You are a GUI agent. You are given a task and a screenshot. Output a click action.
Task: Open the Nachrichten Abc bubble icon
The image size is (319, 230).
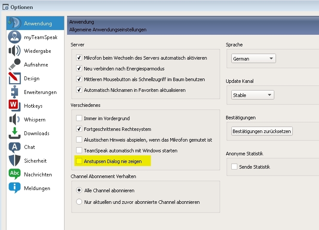[15, 174]
